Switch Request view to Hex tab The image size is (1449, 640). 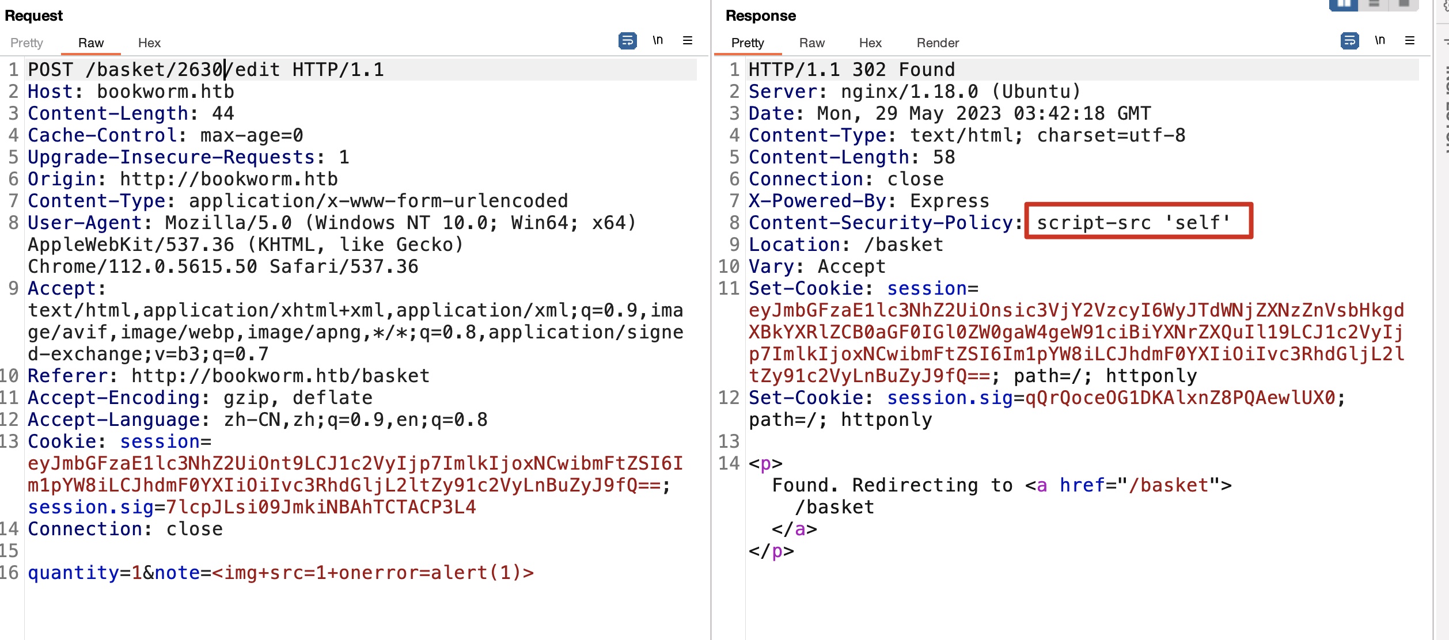coord(149,43)
